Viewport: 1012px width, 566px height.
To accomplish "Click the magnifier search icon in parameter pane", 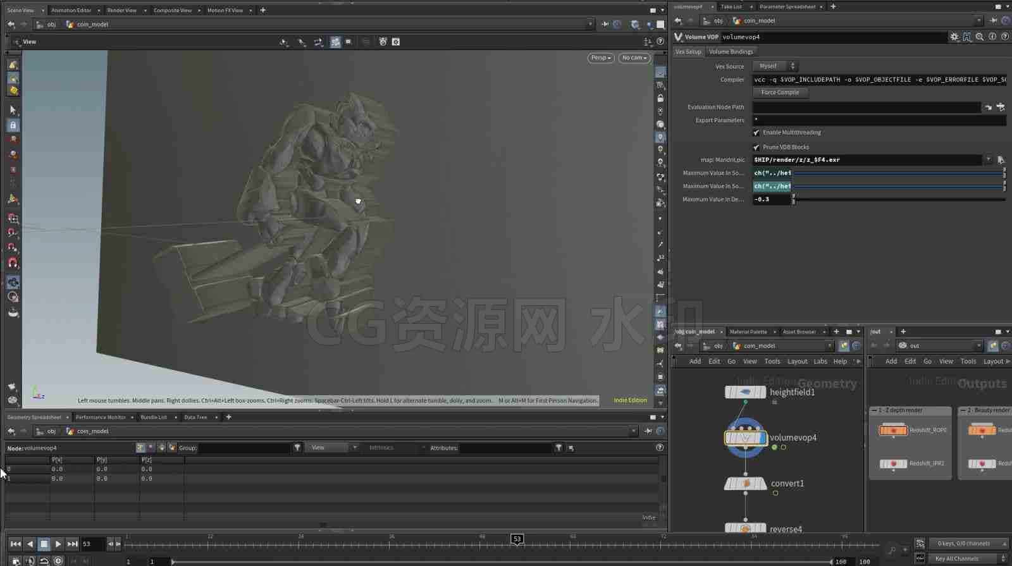I will 980,37.
